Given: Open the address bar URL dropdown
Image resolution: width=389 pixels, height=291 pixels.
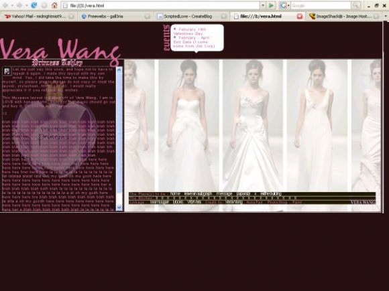Looking at the screenshot, I should [263, 5].
